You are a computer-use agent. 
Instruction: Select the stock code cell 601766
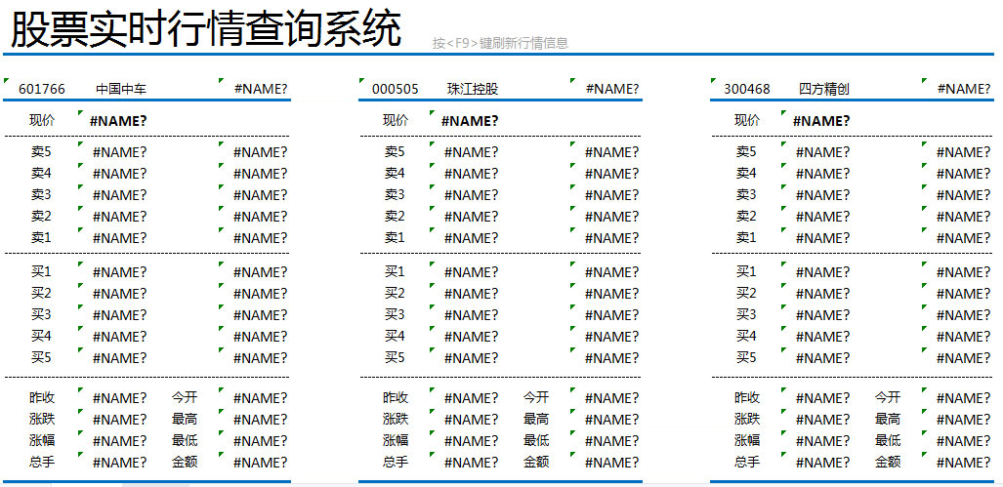pyautogui.click(x=42, y=89)
